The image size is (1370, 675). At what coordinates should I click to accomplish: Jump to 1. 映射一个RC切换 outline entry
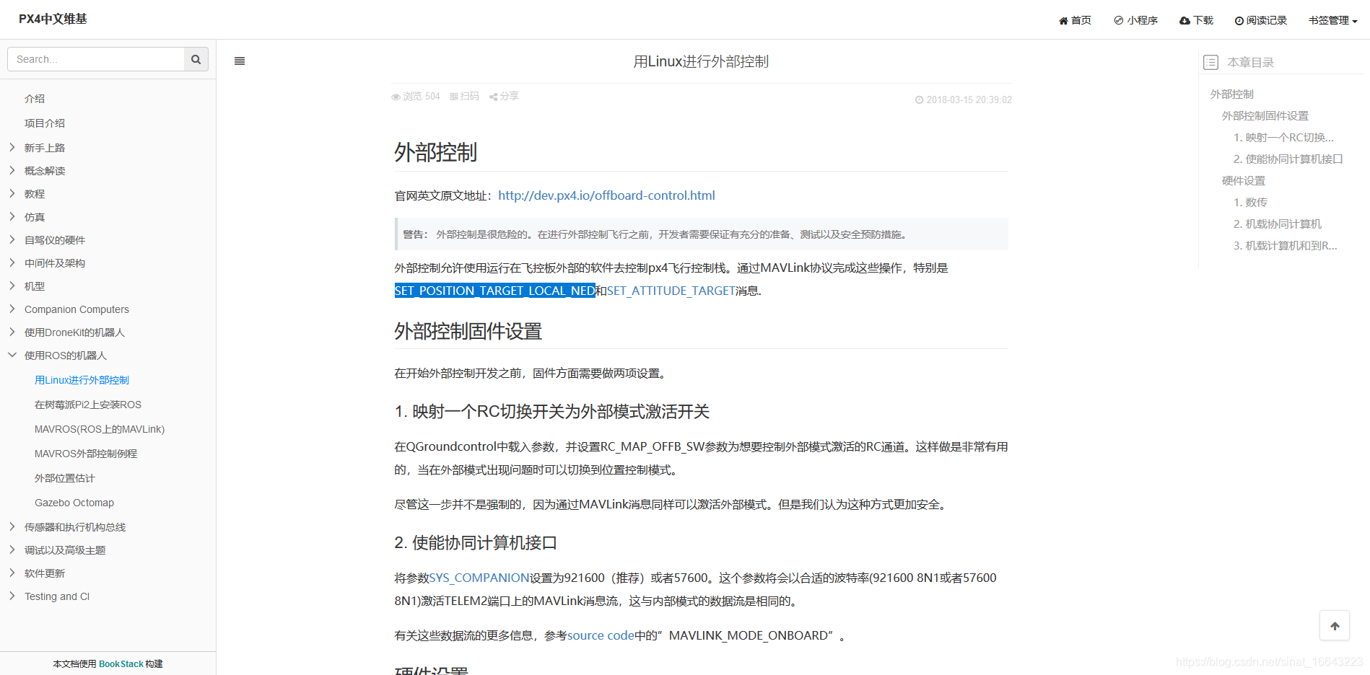(x=1283, y=138)
